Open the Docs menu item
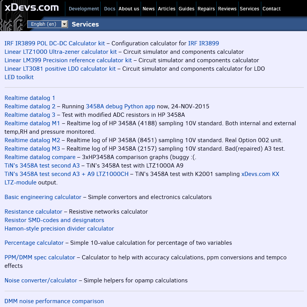This screenshot has height=307, width=307. coord(110,9)
